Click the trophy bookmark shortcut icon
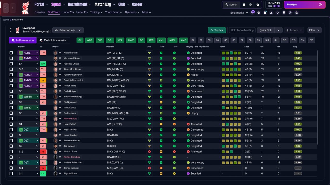Screen dimensions: 330x185 284,13
